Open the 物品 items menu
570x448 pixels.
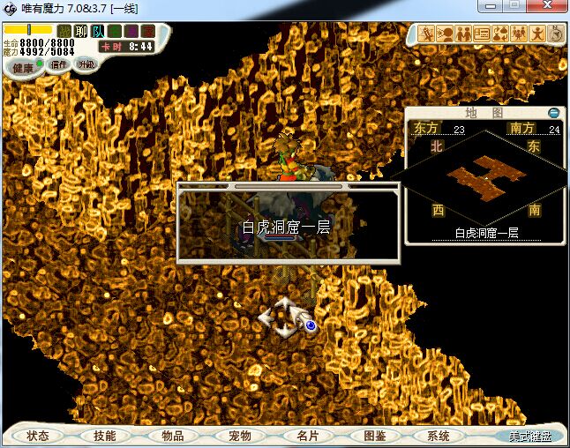[x=160, y=436]
